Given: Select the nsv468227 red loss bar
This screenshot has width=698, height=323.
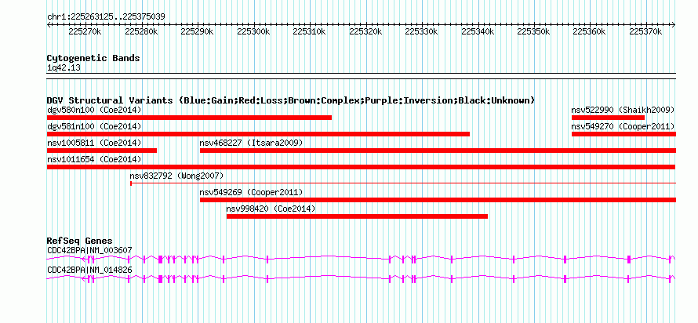Looking at the screenshot, I should pyautogui.click(x=438, y=151).
